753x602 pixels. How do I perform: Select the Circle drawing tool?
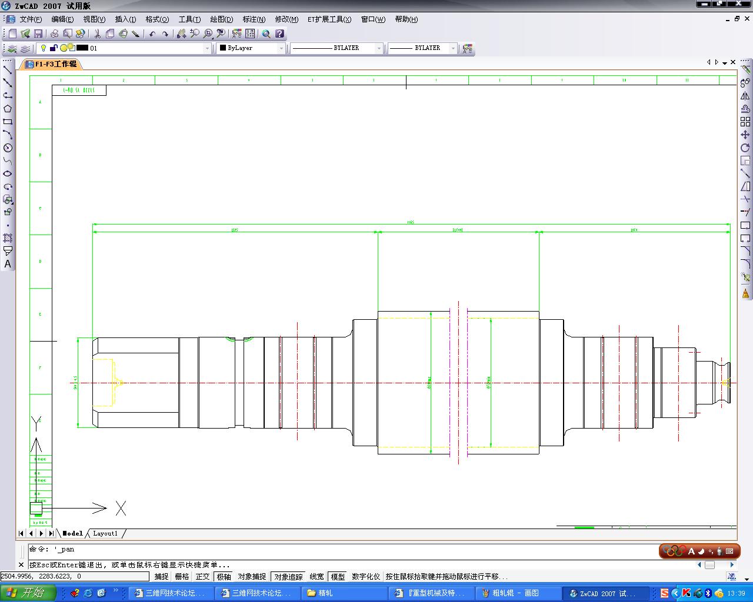tap(8, 148)
